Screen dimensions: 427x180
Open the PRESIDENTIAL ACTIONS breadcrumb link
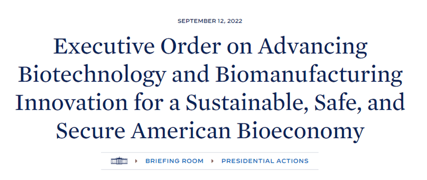pos(265,161)
